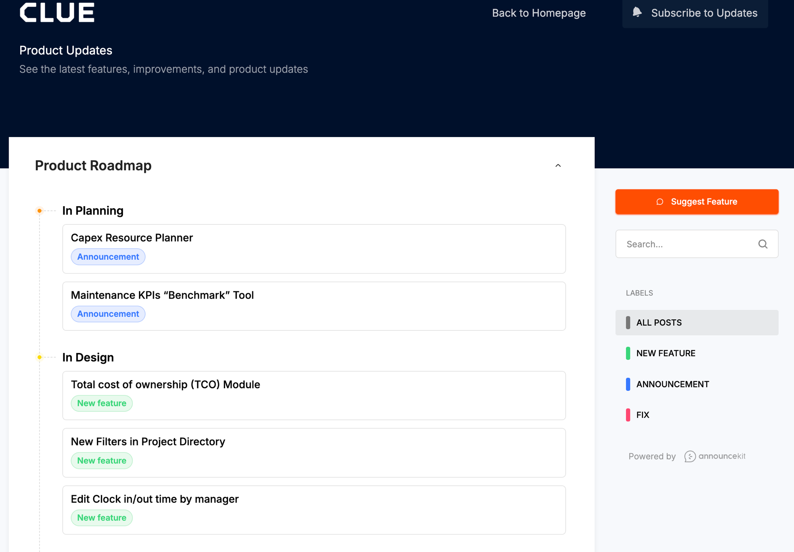This screenshot has height=552, width=794.
Task: Go Back to Homepage
Action: 539,13
